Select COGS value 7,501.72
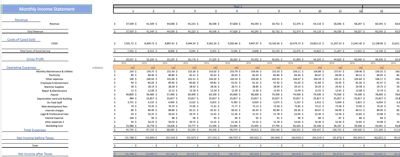 point(130,43)
